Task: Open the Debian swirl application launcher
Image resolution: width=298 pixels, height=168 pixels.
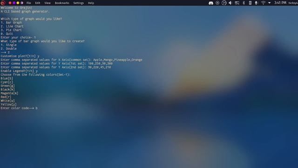Action: [3, 3]
